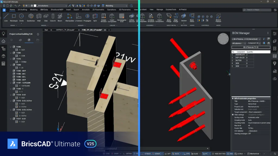
Task: Click the Slab tool
Action: click(x=46, y=18)
